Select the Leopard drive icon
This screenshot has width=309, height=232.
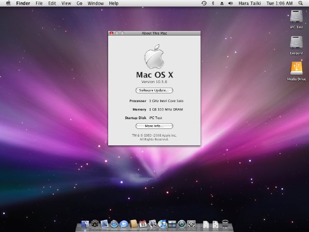click(x=297, y=43)
